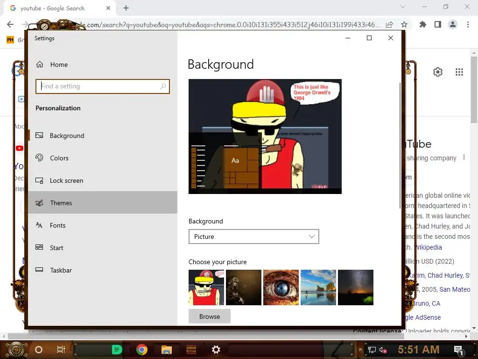
Task: Click the Chrome horizontal scrollbar
Action: pos(205,337)
